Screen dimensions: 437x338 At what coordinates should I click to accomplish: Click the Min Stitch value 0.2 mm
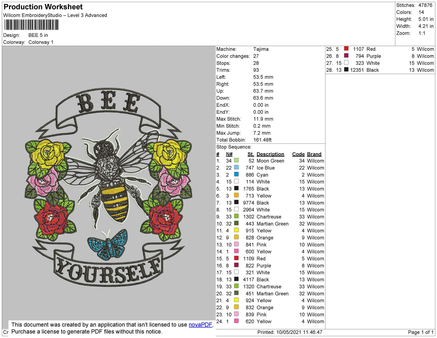262,126
